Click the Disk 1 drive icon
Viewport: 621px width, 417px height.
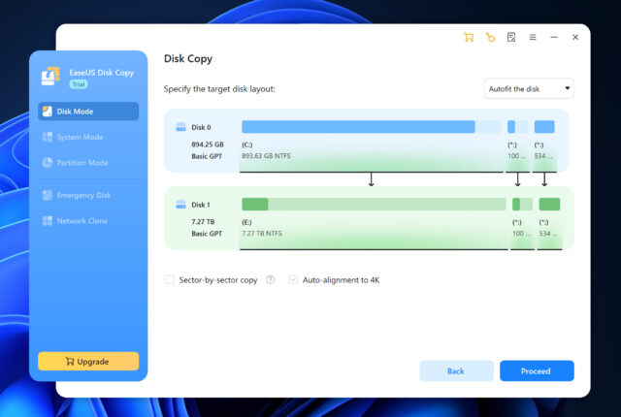pyautogui.click(x=180, y=205)
